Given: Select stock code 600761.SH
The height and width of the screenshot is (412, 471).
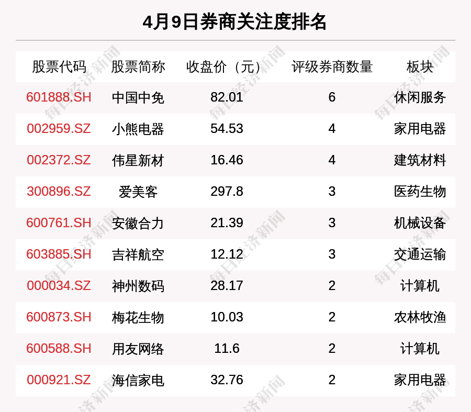Looking at the screenshot, I should point(59,223).
